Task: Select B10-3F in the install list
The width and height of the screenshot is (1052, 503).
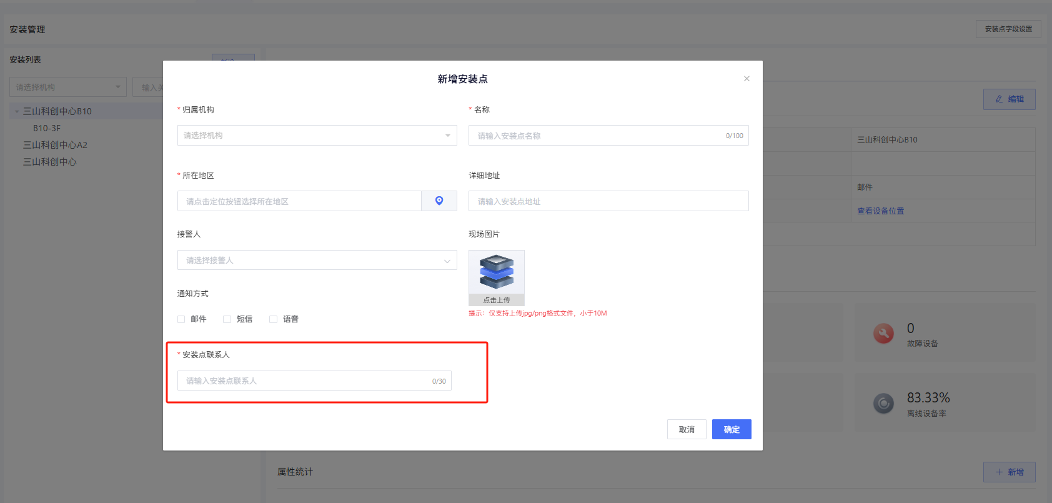Action: pos(47,128)
